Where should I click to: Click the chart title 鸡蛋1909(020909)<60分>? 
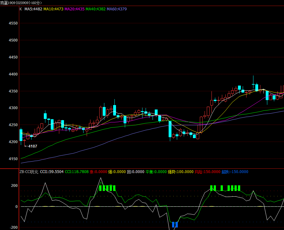21,3
